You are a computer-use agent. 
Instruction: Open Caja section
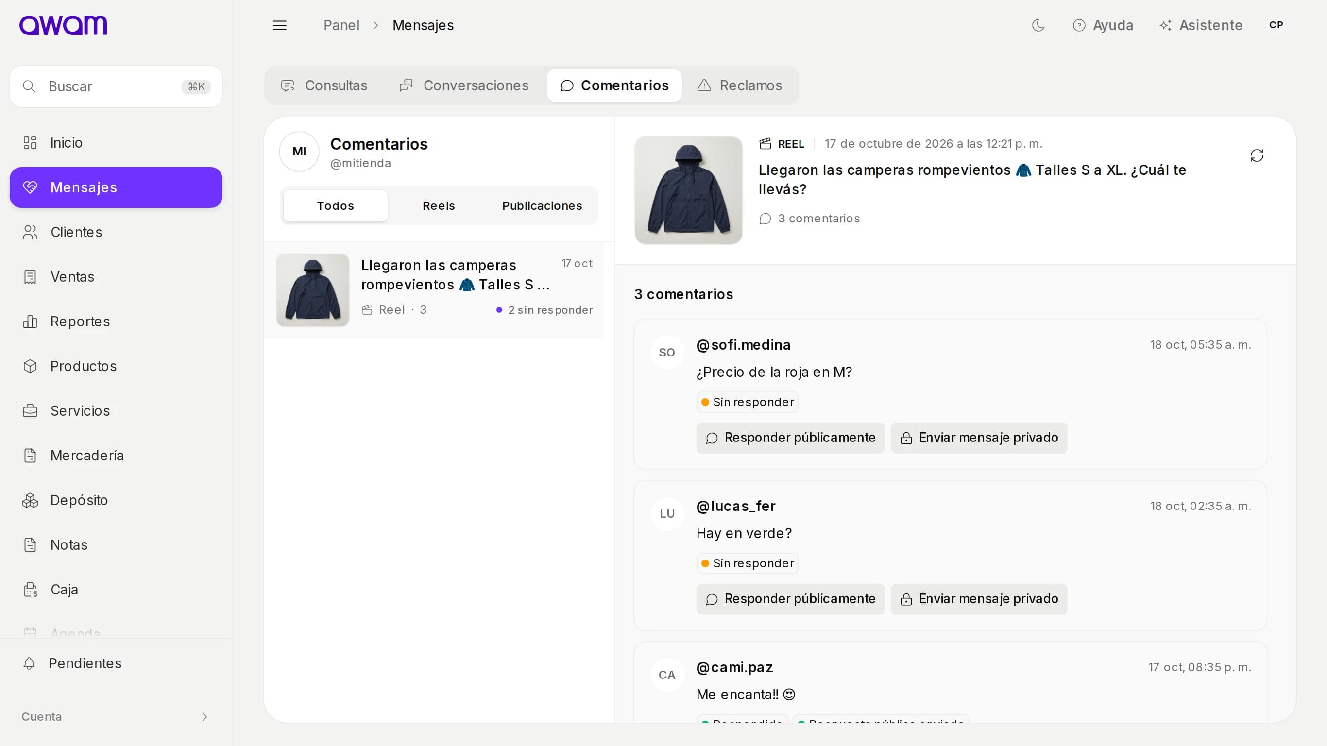click(x=116, y=590)
